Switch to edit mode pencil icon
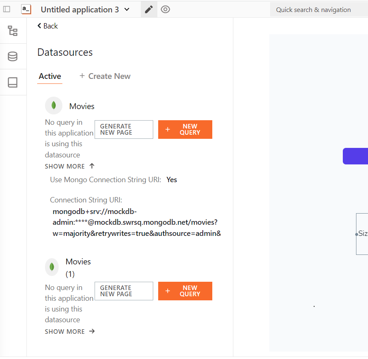Viewport: 368px width, 359px height. coord(149,10)
